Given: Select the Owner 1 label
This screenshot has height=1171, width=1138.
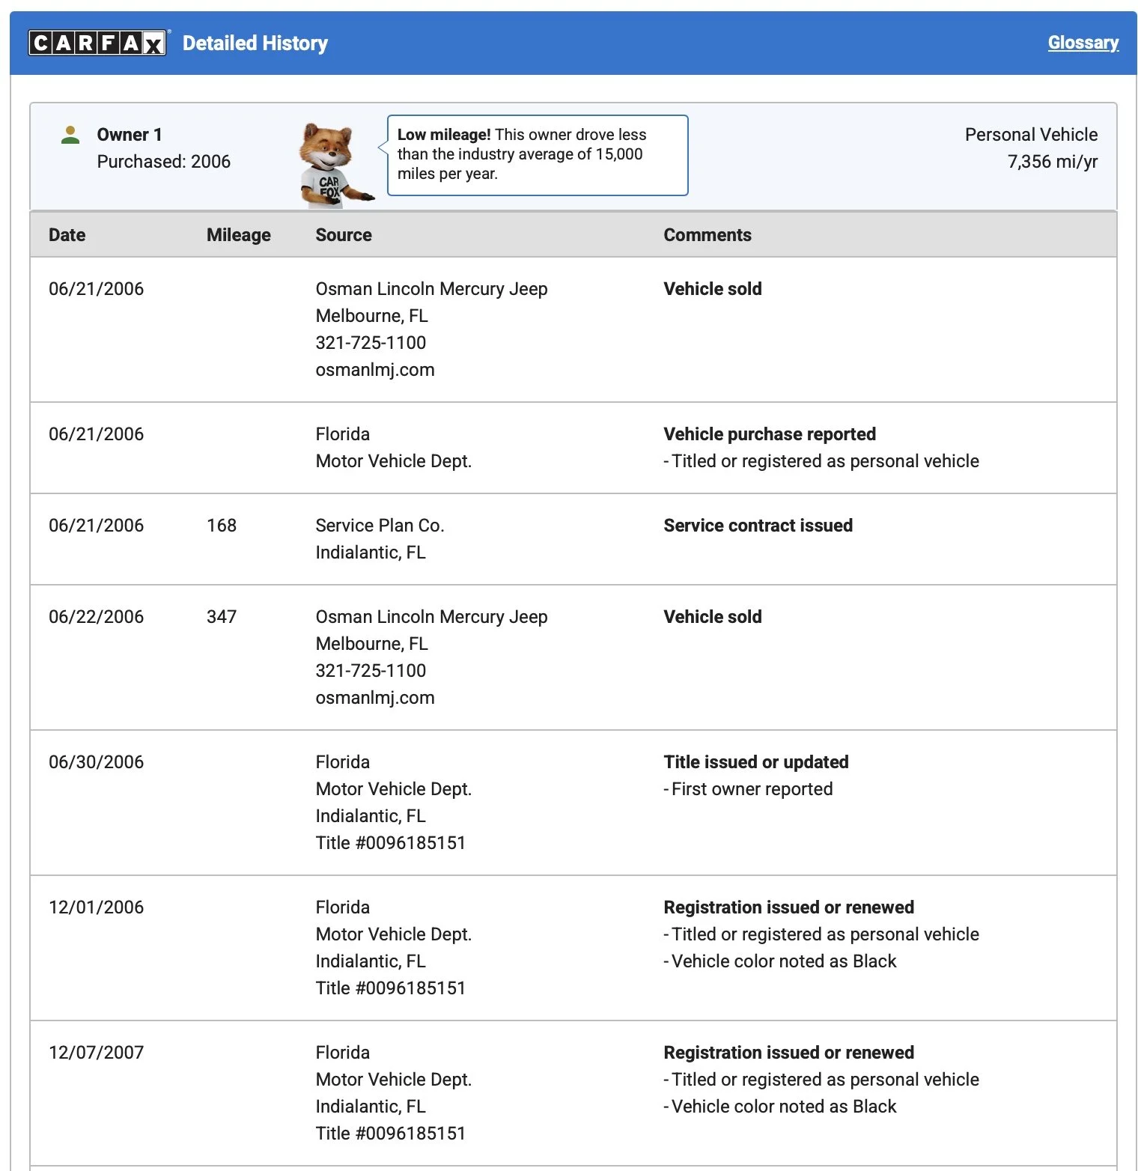Looking at the screenshot, I should point(130,135).
